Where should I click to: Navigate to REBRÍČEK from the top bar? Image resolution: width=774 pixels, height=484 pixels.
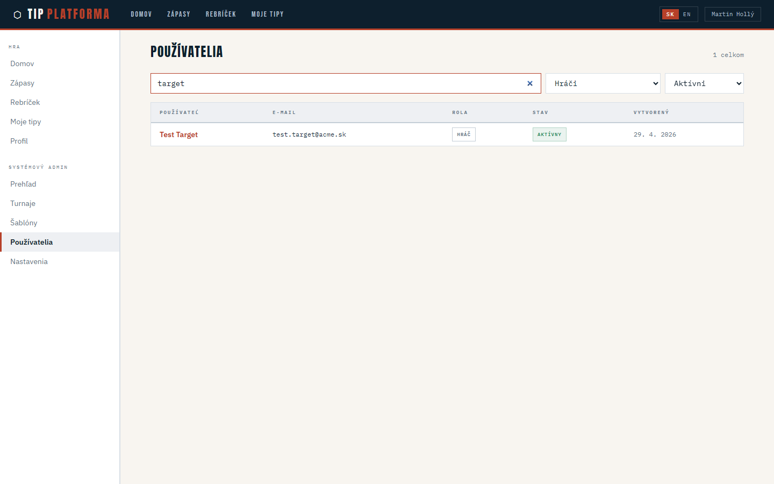coord(221,14)
